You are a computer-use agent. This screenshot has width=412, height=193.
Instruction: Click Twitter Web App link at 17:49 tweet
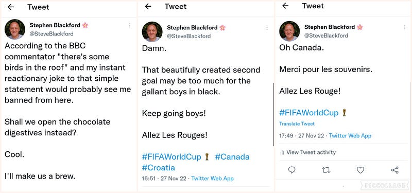(350, 136)
